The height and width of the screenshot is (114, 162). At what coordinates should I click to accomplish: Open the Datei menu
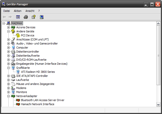[7, 11]
